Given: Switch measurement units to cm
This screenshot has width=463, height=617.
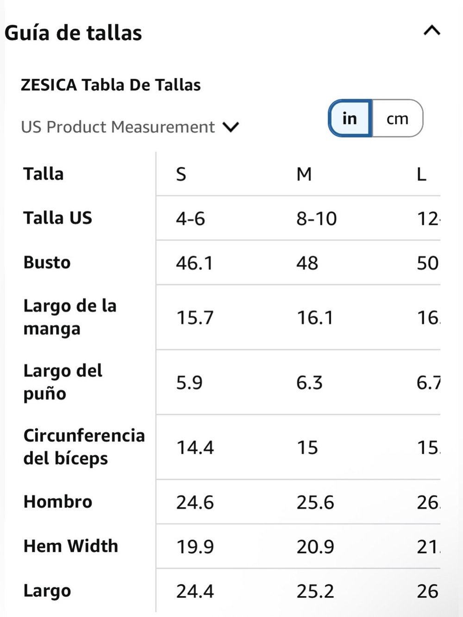Looking at the screenshot, I should tap(397, 118).
